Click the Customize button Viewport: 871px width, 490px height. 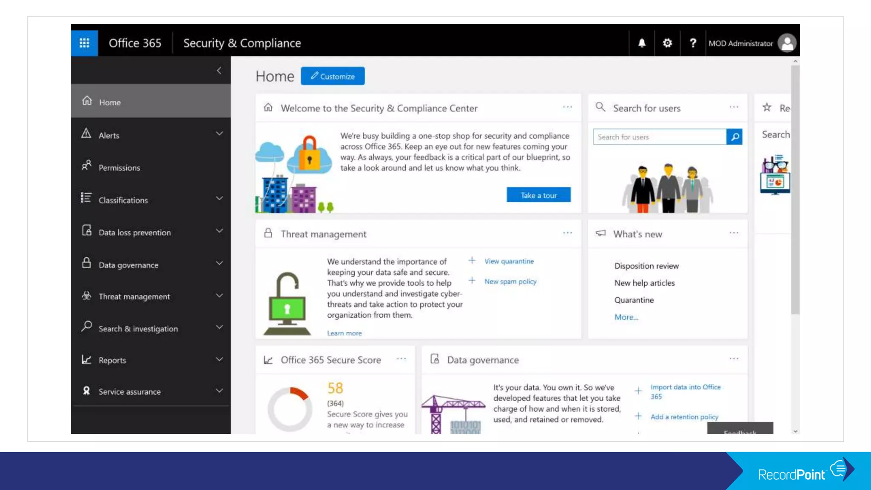point(333,76)
